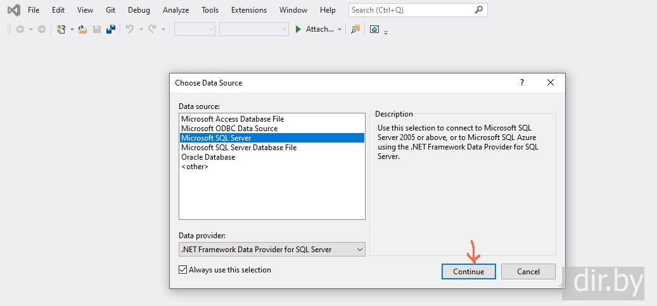The height and width of the screenshot is (306, 657).
Task: Open the Extensions menu
Action: [249, 10]
